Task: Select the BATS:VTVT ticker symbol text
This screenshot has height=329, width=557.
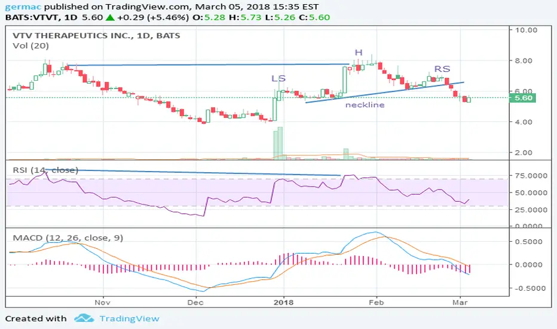Action: (32, 17)
